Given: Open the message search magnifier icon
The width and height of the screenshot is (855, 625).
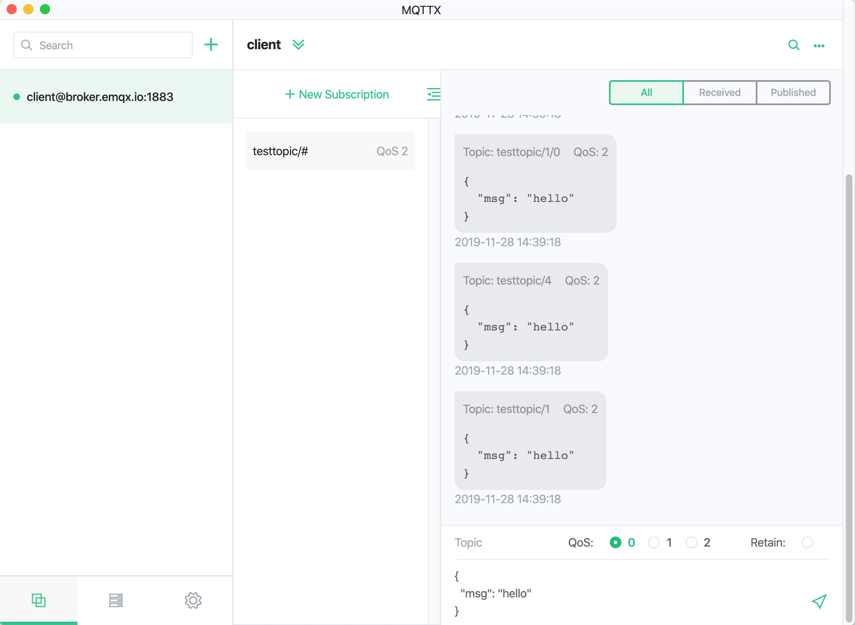Looking at the screenshot, I should tap(794, 45).
